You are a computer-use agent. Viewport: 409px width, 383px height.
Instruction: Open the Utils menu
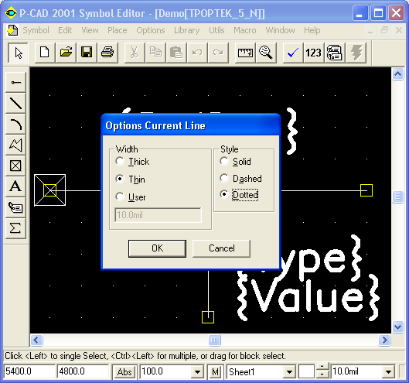point(216,30)
